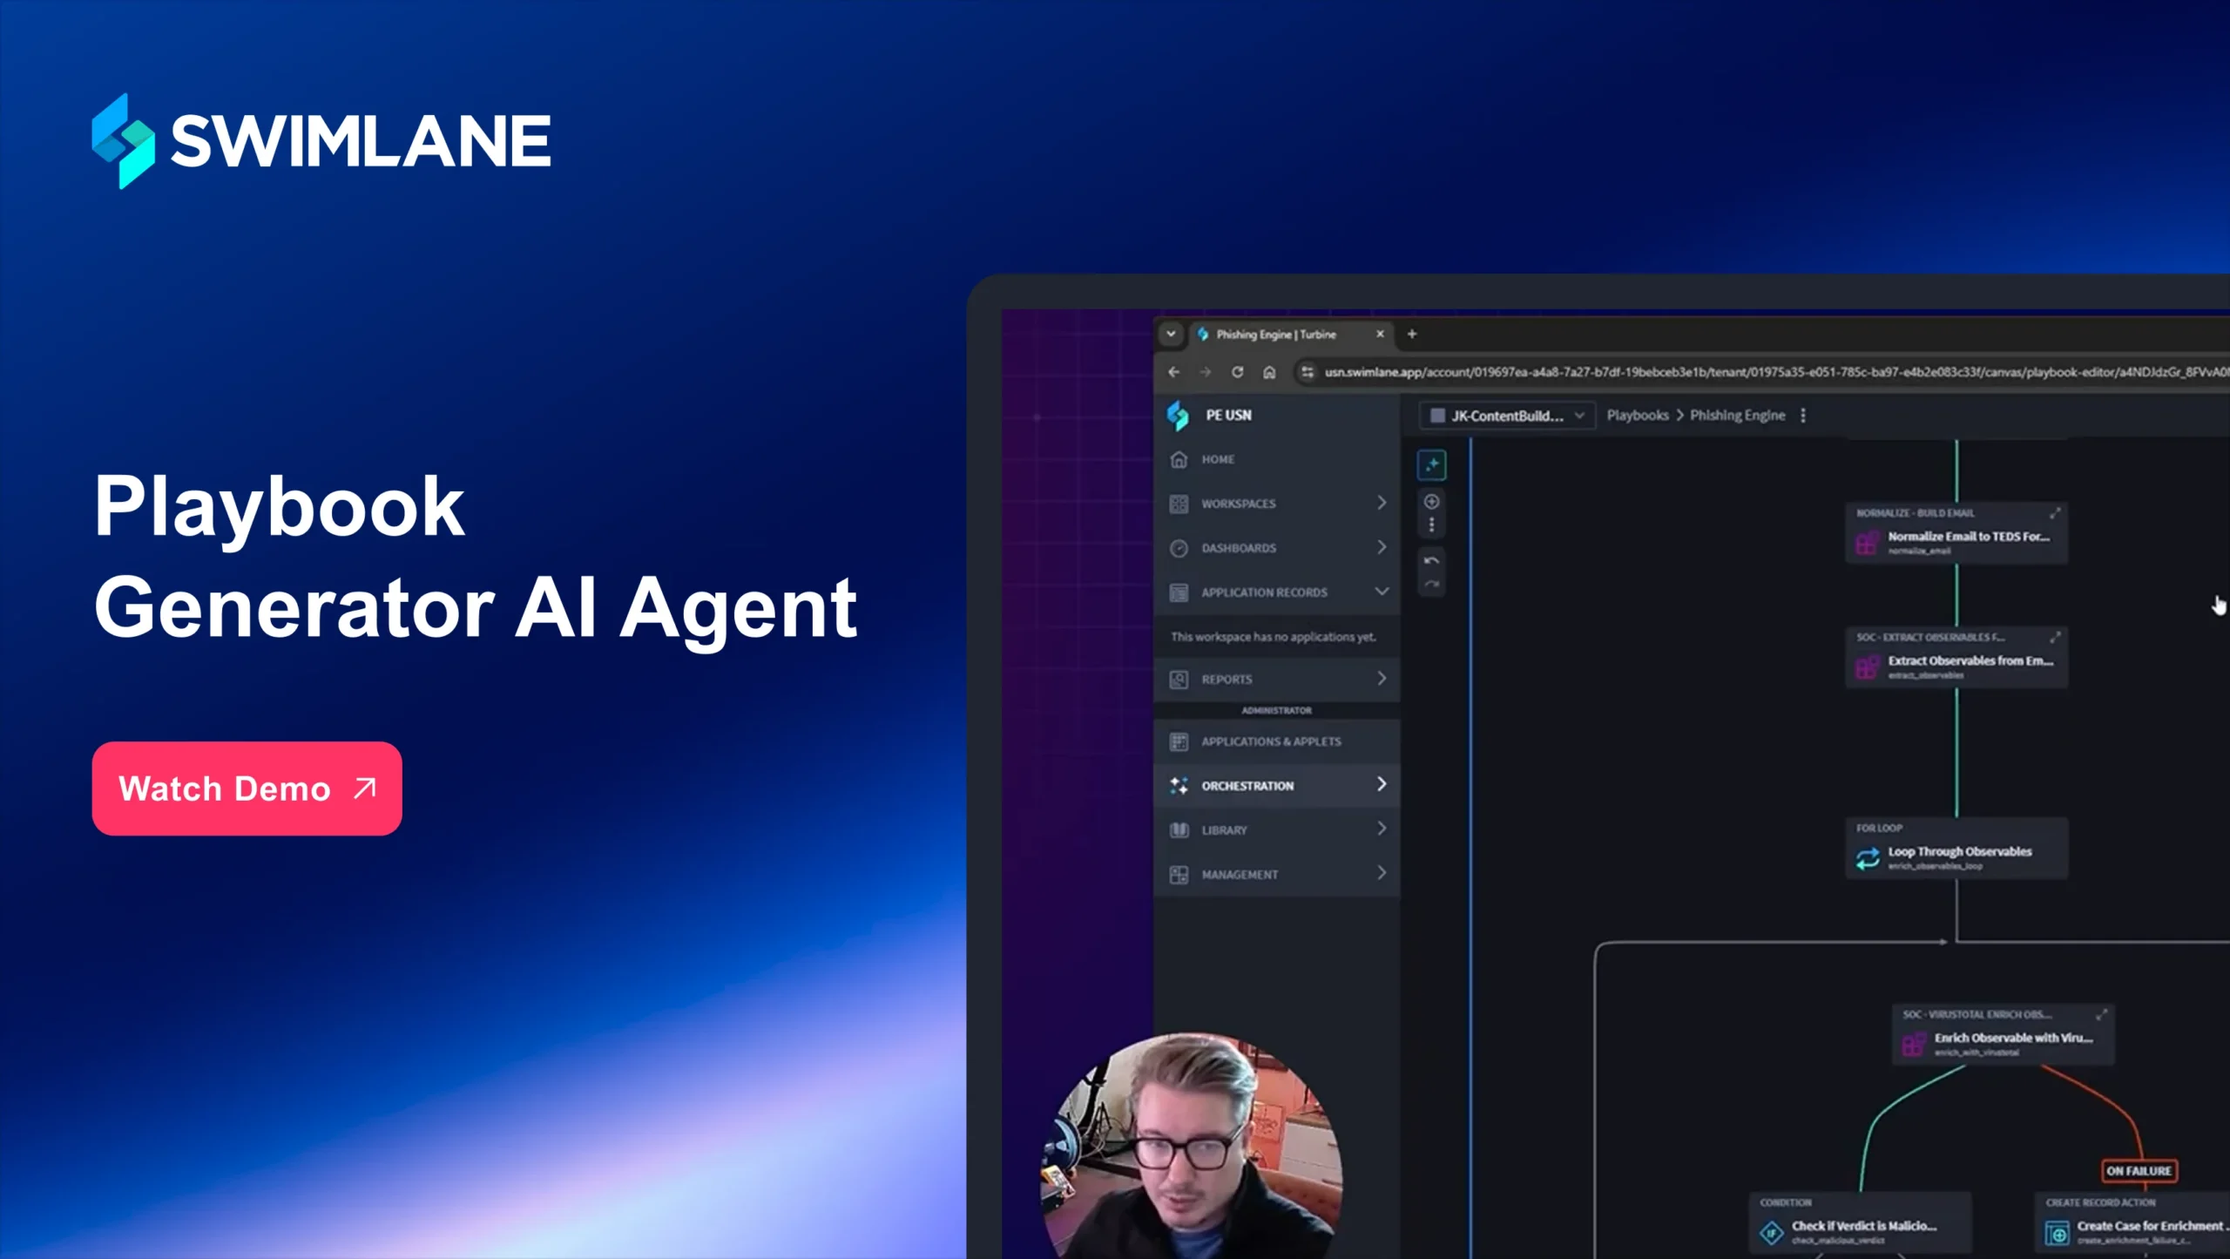
Task: Click the Applications & Applets icon
Action: coord(1179,741)
